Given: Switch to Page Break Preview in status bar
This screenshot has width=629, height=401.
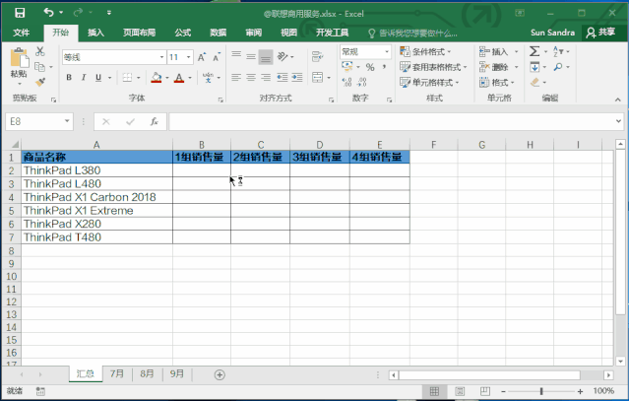Looking at the screenshot, I should tap(485, 391).
